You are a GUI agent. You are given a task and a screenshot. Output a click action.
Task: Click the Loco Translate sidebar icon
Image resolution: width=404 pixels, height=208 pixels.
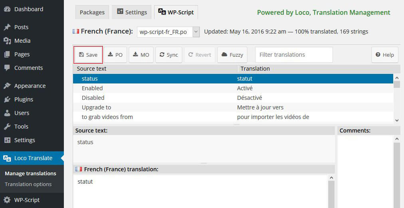point(7,158)
